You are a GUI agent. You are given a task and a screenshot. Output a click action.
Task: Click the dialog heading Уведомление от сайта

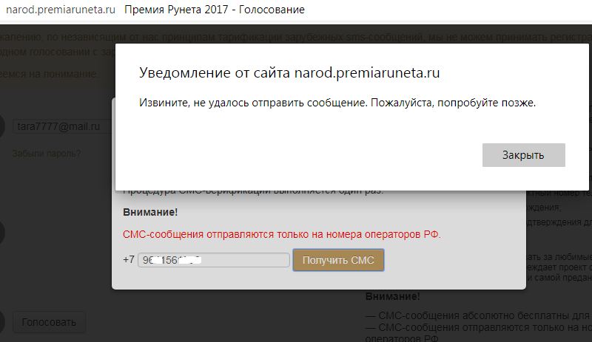point(289,72)
